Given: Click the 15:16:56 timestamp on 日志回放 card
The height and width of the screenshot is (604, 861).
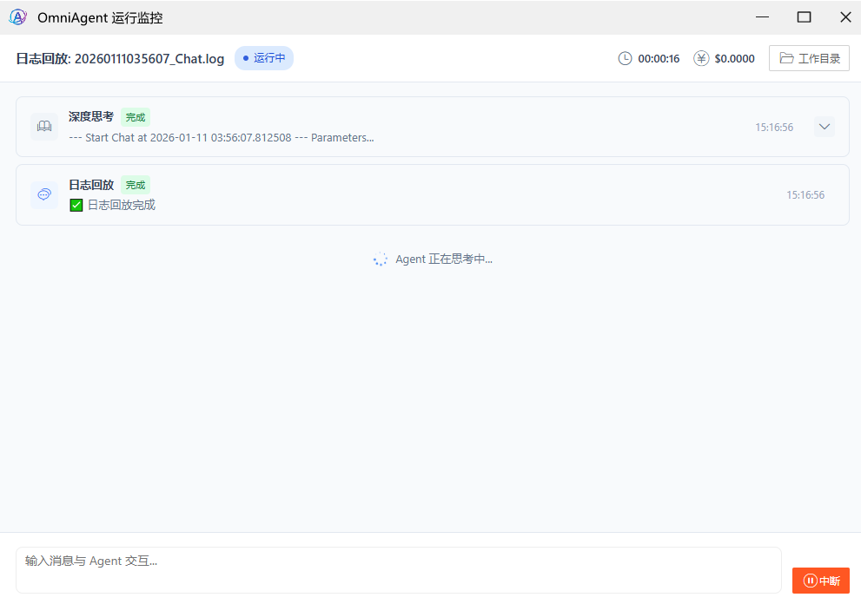Looking at the screenshot, I should [x=805, y=195].
